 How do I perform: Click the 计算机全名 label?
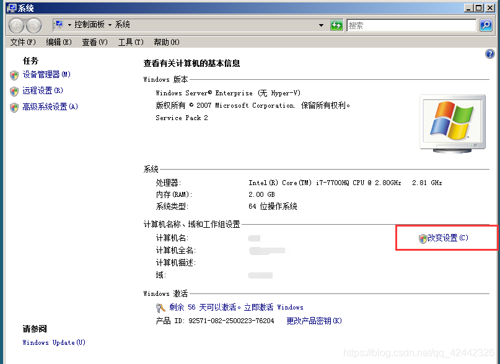pos(176,250)
